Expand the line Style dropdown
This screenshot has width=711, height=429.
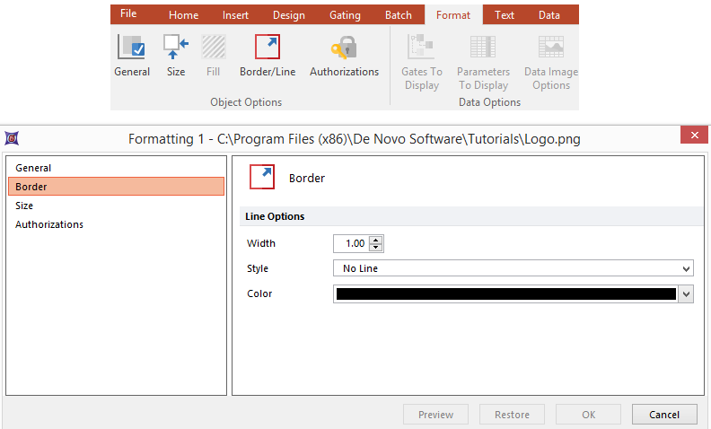[x=686, y=268]
